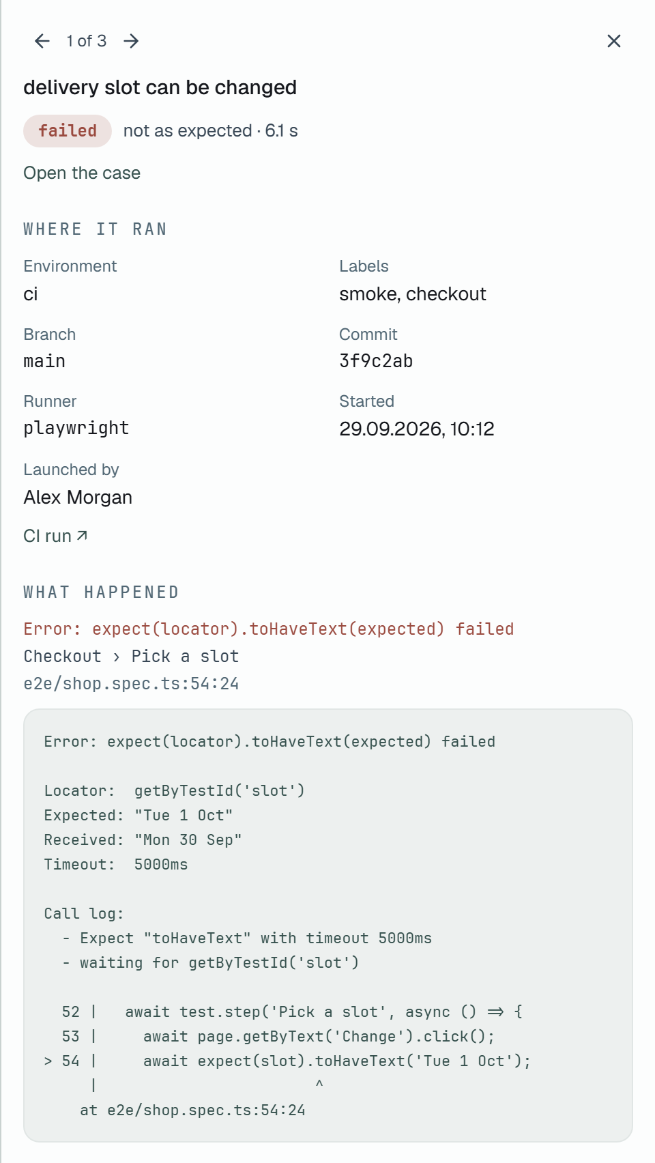Image resolution: width=655 pixels, height=1163 pixels.
Task: Click the Timeout 5000ms line
Action: click(x=116, y=865)
